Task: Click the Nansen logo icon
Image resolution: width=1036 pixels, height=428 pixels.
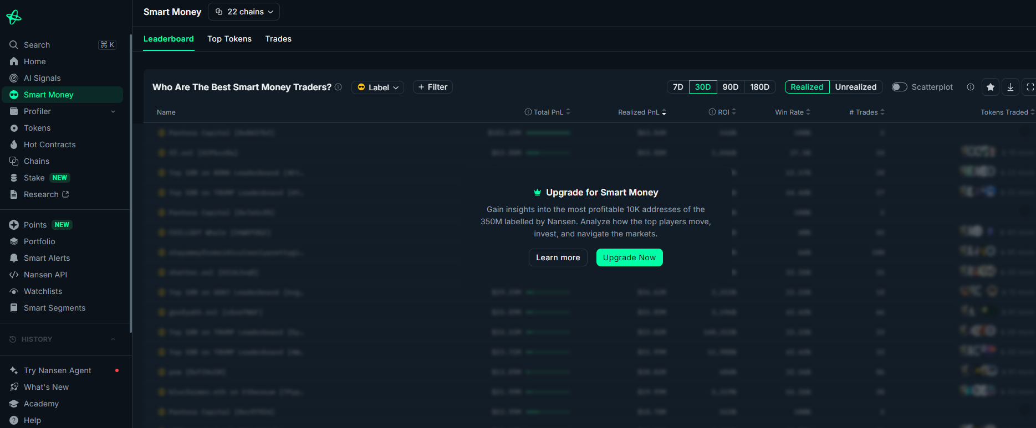Action: coord(14,17)
